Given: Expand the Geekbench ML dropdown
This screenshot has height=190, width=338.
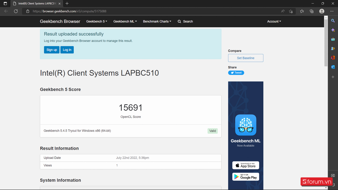Looking at the screenshot, I should [x=125, y=21].
